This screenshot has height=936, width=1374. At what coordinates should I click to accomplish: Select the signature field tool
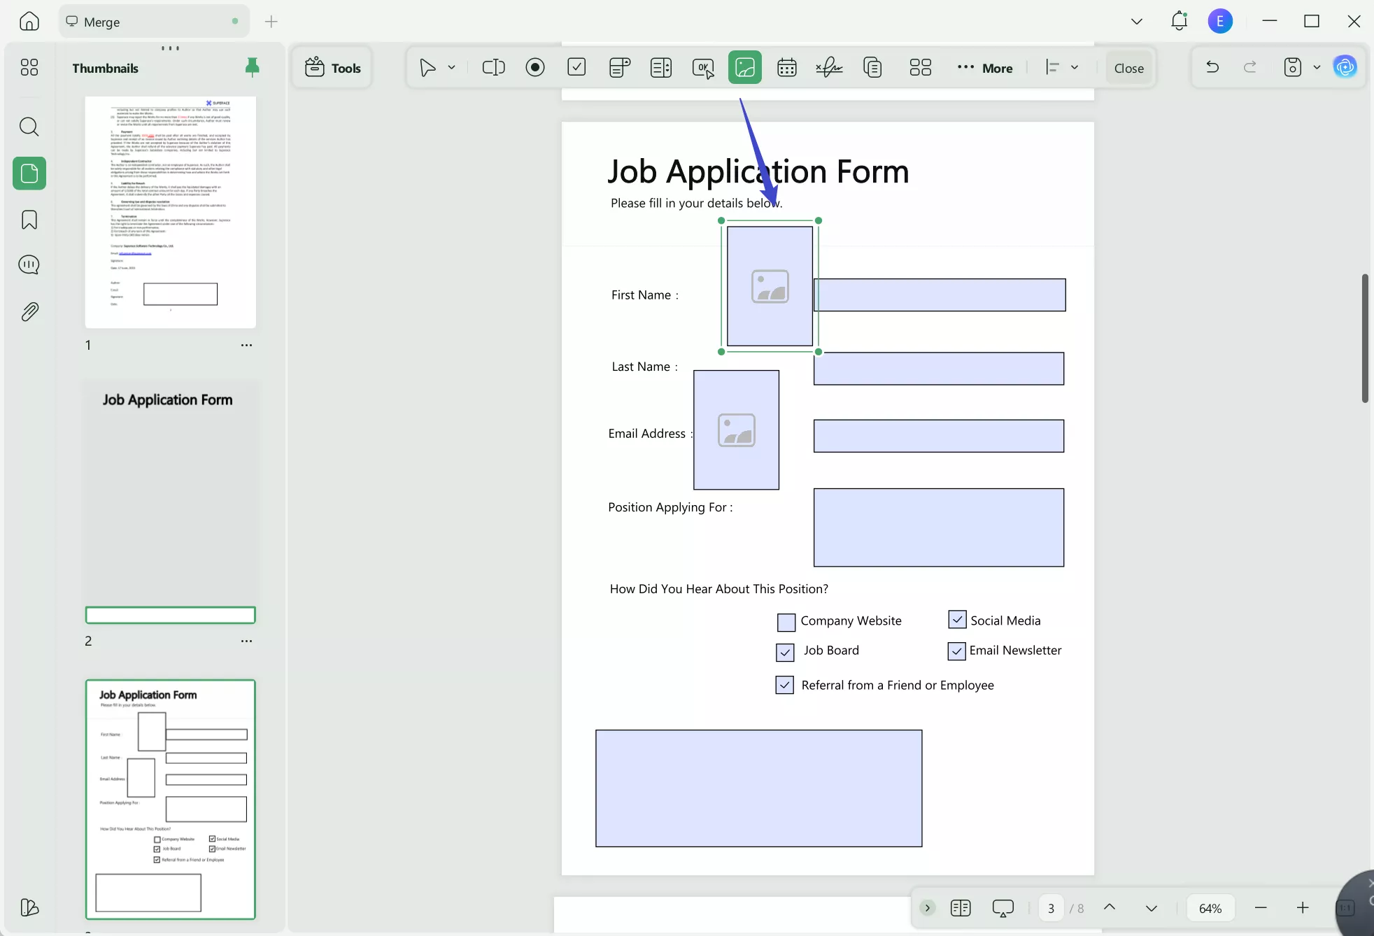[x=829, y=68]
